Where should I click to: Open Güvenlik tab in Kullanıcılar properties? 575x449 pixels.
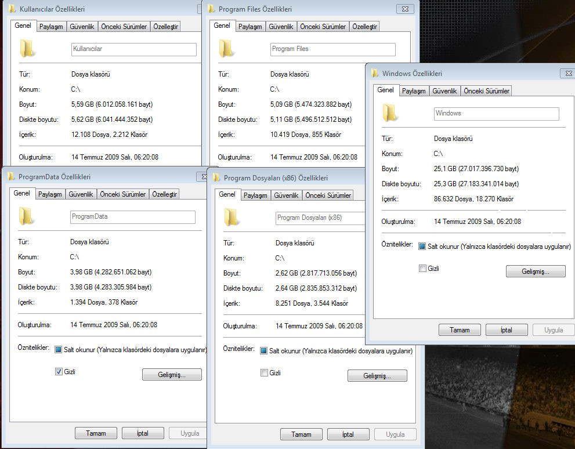click(x=82, y=27)
